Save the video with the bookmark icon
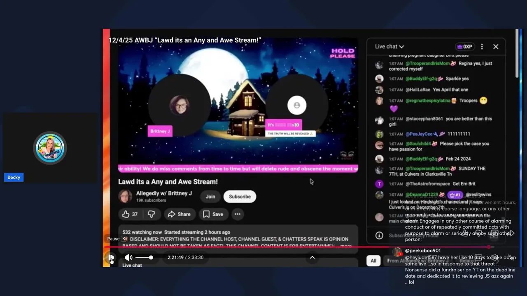 (x=213, y=214)
